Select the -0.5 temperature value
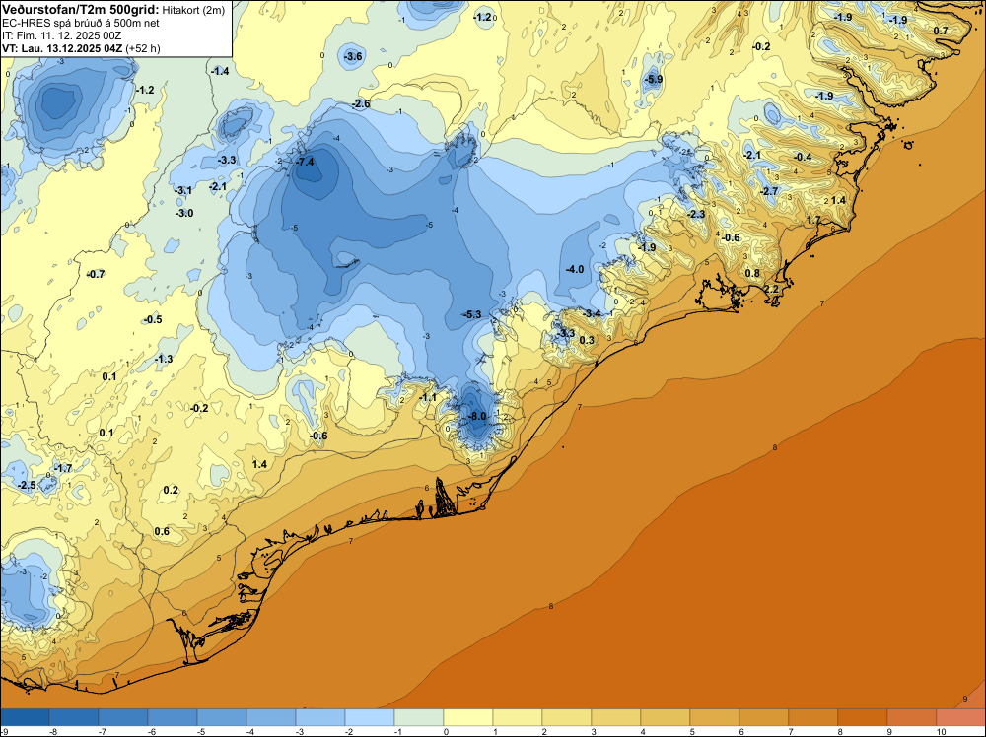The width and height of the screenshot is (986, 737). (152, 319)
